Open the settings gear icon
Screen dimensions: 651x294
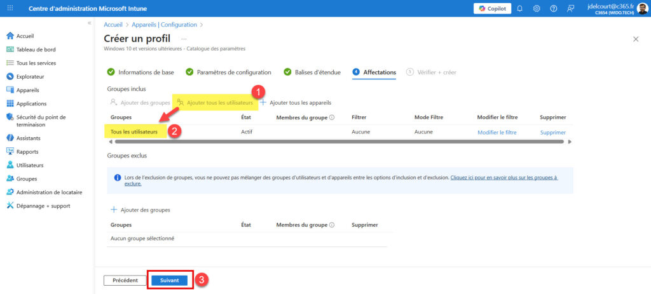coord(537,8)
